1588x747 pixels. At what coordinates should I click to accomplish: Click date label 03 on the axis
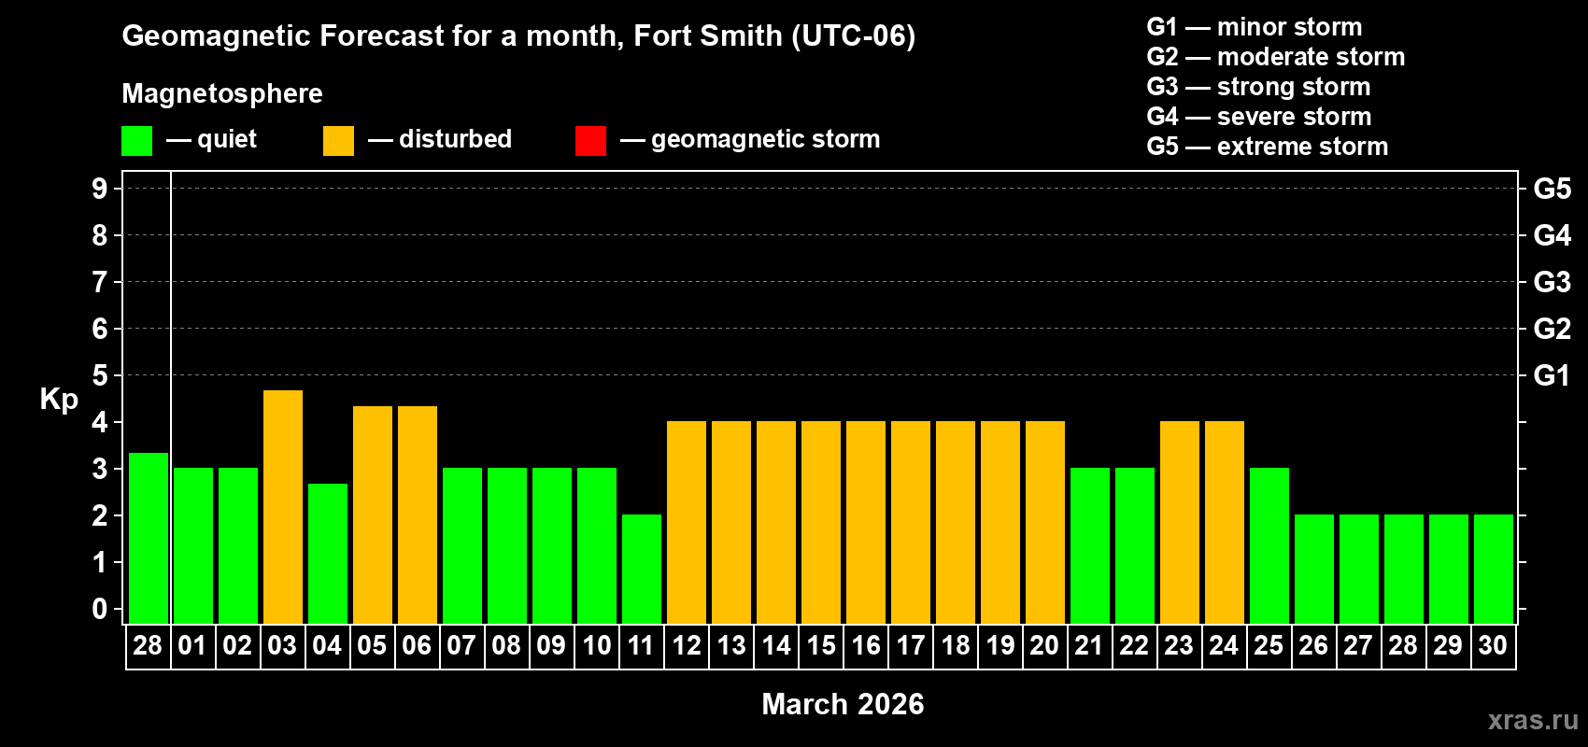coord(282,645)
